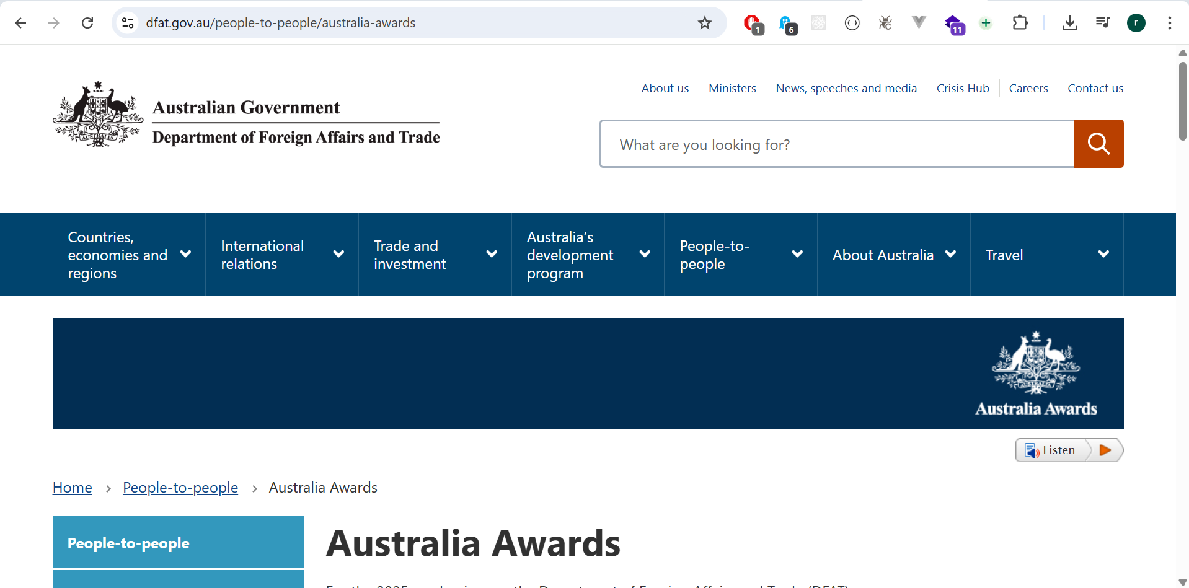View site information icon in address bar
This screenshot has height=588, width=1189.
pyautogui.click(x=128, y=23)
